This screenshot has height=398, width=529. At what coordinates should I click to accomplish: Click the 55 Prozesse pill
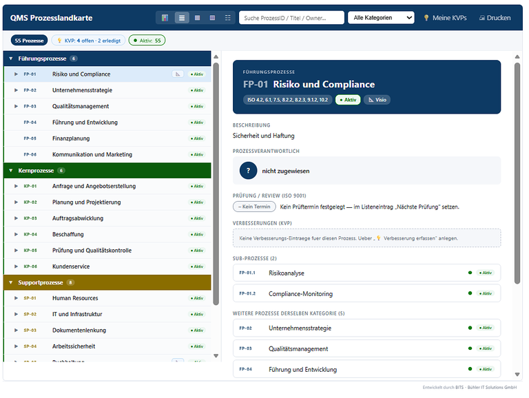29,41
